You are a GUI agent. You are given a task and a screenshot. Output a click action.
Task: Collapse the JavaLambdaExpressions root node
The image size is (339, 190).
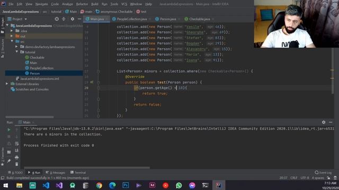7,25
